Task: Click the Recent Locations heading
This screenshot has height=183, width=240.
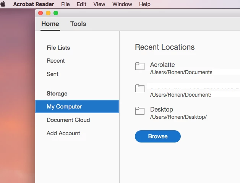Action: [x=165, y=47]
